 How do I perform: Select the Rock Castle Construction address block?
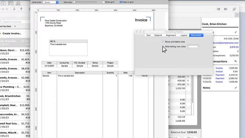56,23
